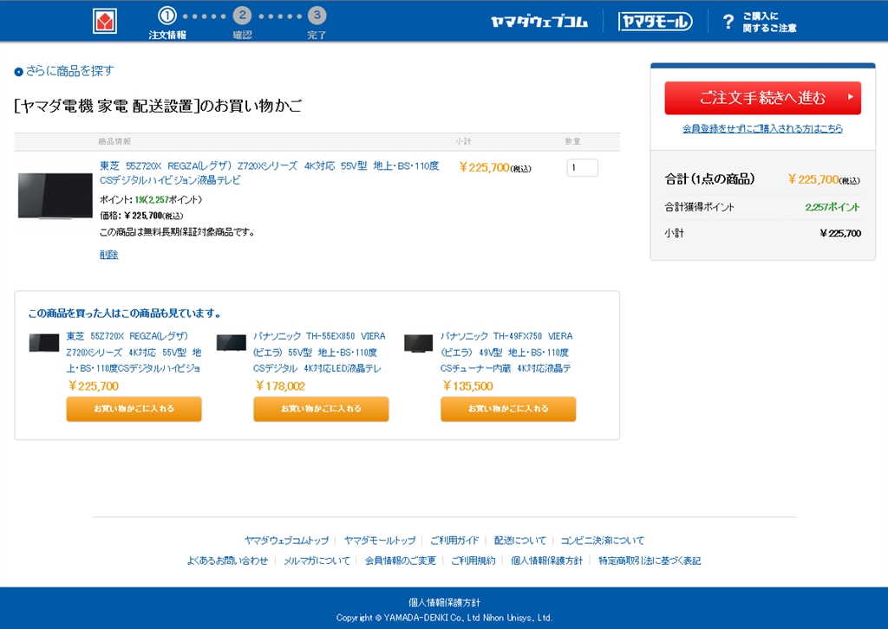The image size is (888, 629).
Task: Click Panasonic TH-49FX750 thumbnail
Action: click(x=419, y=343)
